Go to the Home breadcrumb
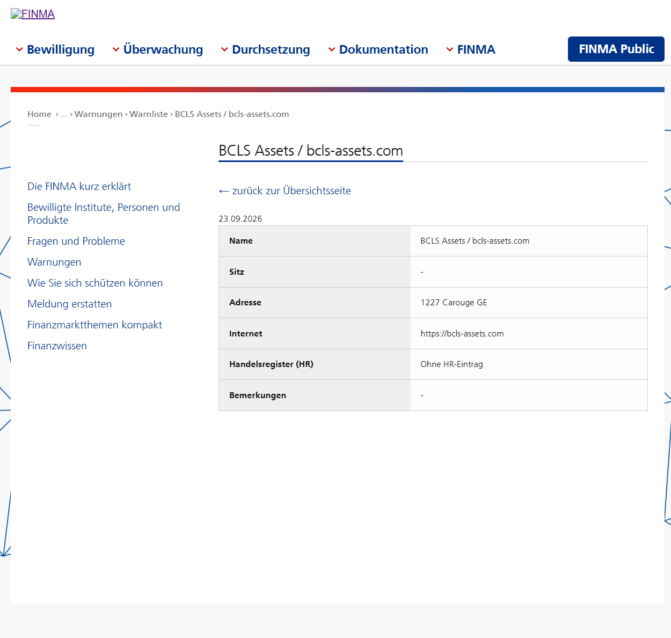This screenshot has height=638, width=671. (39, 114)
